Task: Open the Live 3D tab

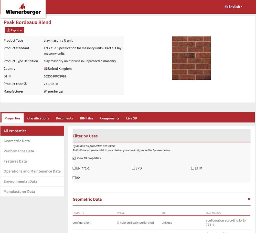Action: pyautogui.click(x=132, y=118)
